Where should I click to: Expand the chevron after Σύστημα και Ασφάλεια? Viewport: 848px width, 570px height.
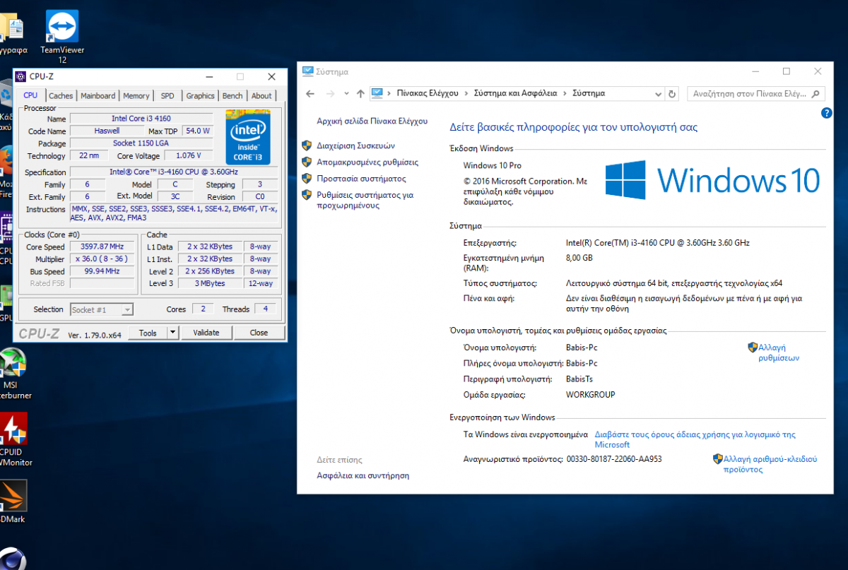[x=565, y=93]
